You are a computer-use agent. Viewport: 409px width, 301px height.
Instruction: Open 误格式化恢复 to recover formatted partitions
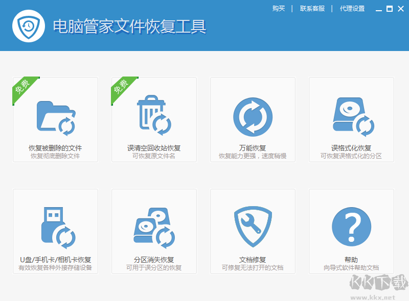(351, 117)
